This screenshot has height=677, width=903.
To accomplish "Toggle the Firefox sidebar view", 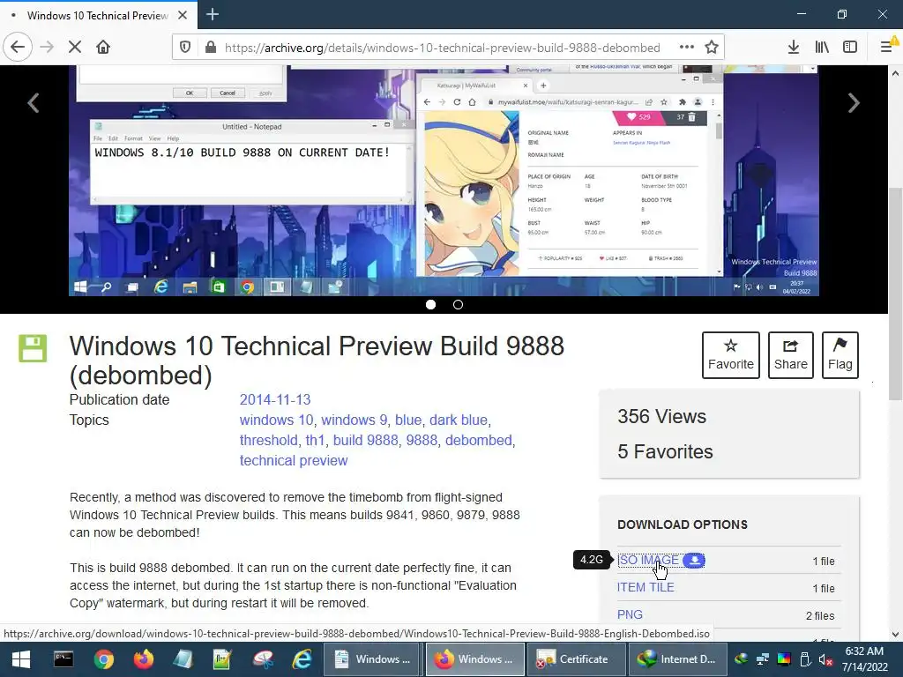I will coord(850,47).
